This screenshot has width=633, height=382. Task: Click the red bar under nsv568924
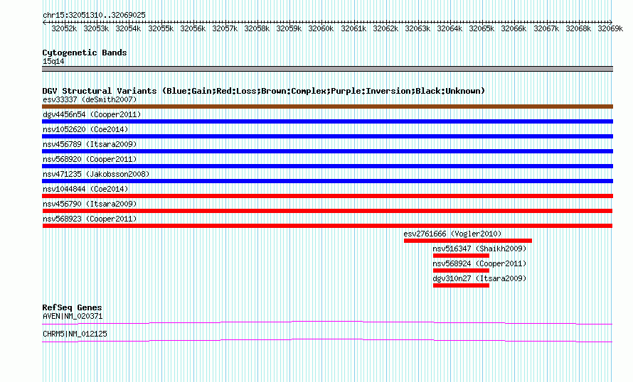pos(461,271)
